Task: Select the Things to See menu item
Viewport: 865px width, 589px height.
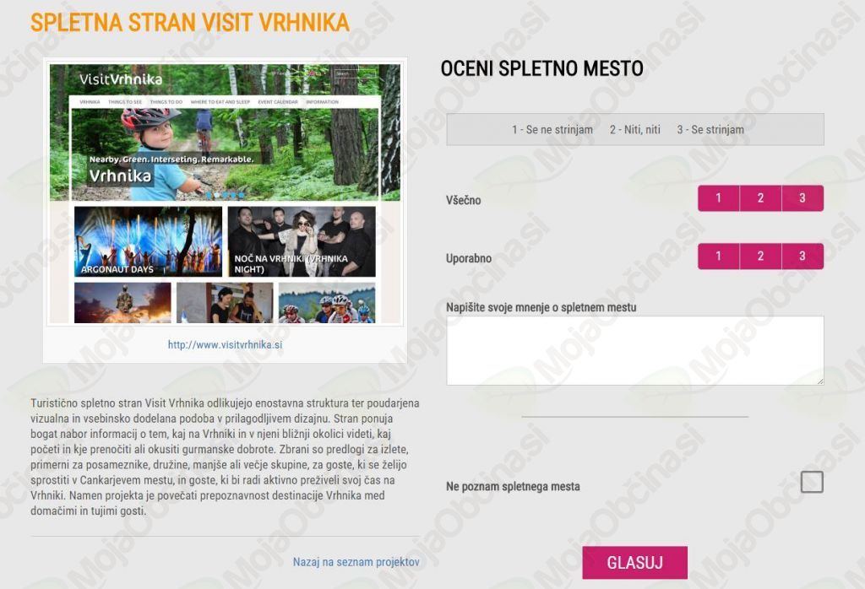Action: pyautogui.click(x=125, y=102)
